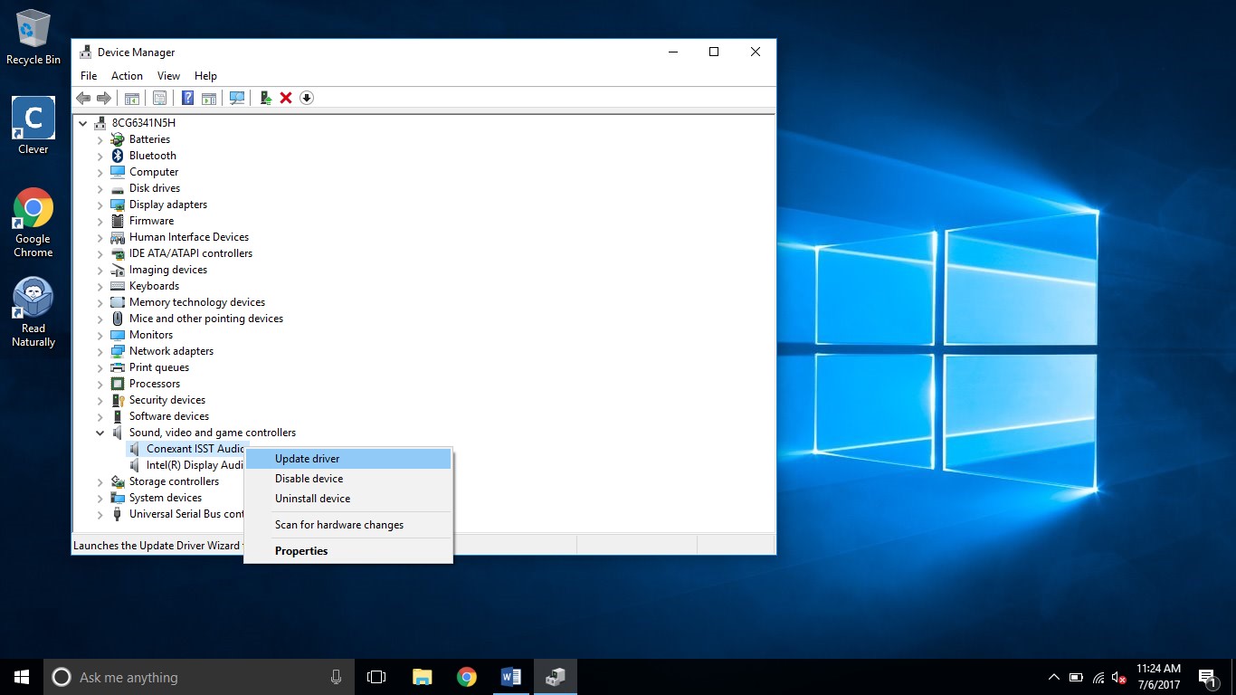Image resolution: width=1236 pixels, height=695 pixels.
Task: Click Update device driver green arrow icon
Action: coord(265,98)
